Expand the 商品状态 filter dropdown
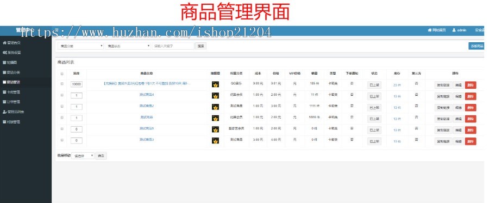Screen dimensions: 489x203 click(x=128, y=46)
